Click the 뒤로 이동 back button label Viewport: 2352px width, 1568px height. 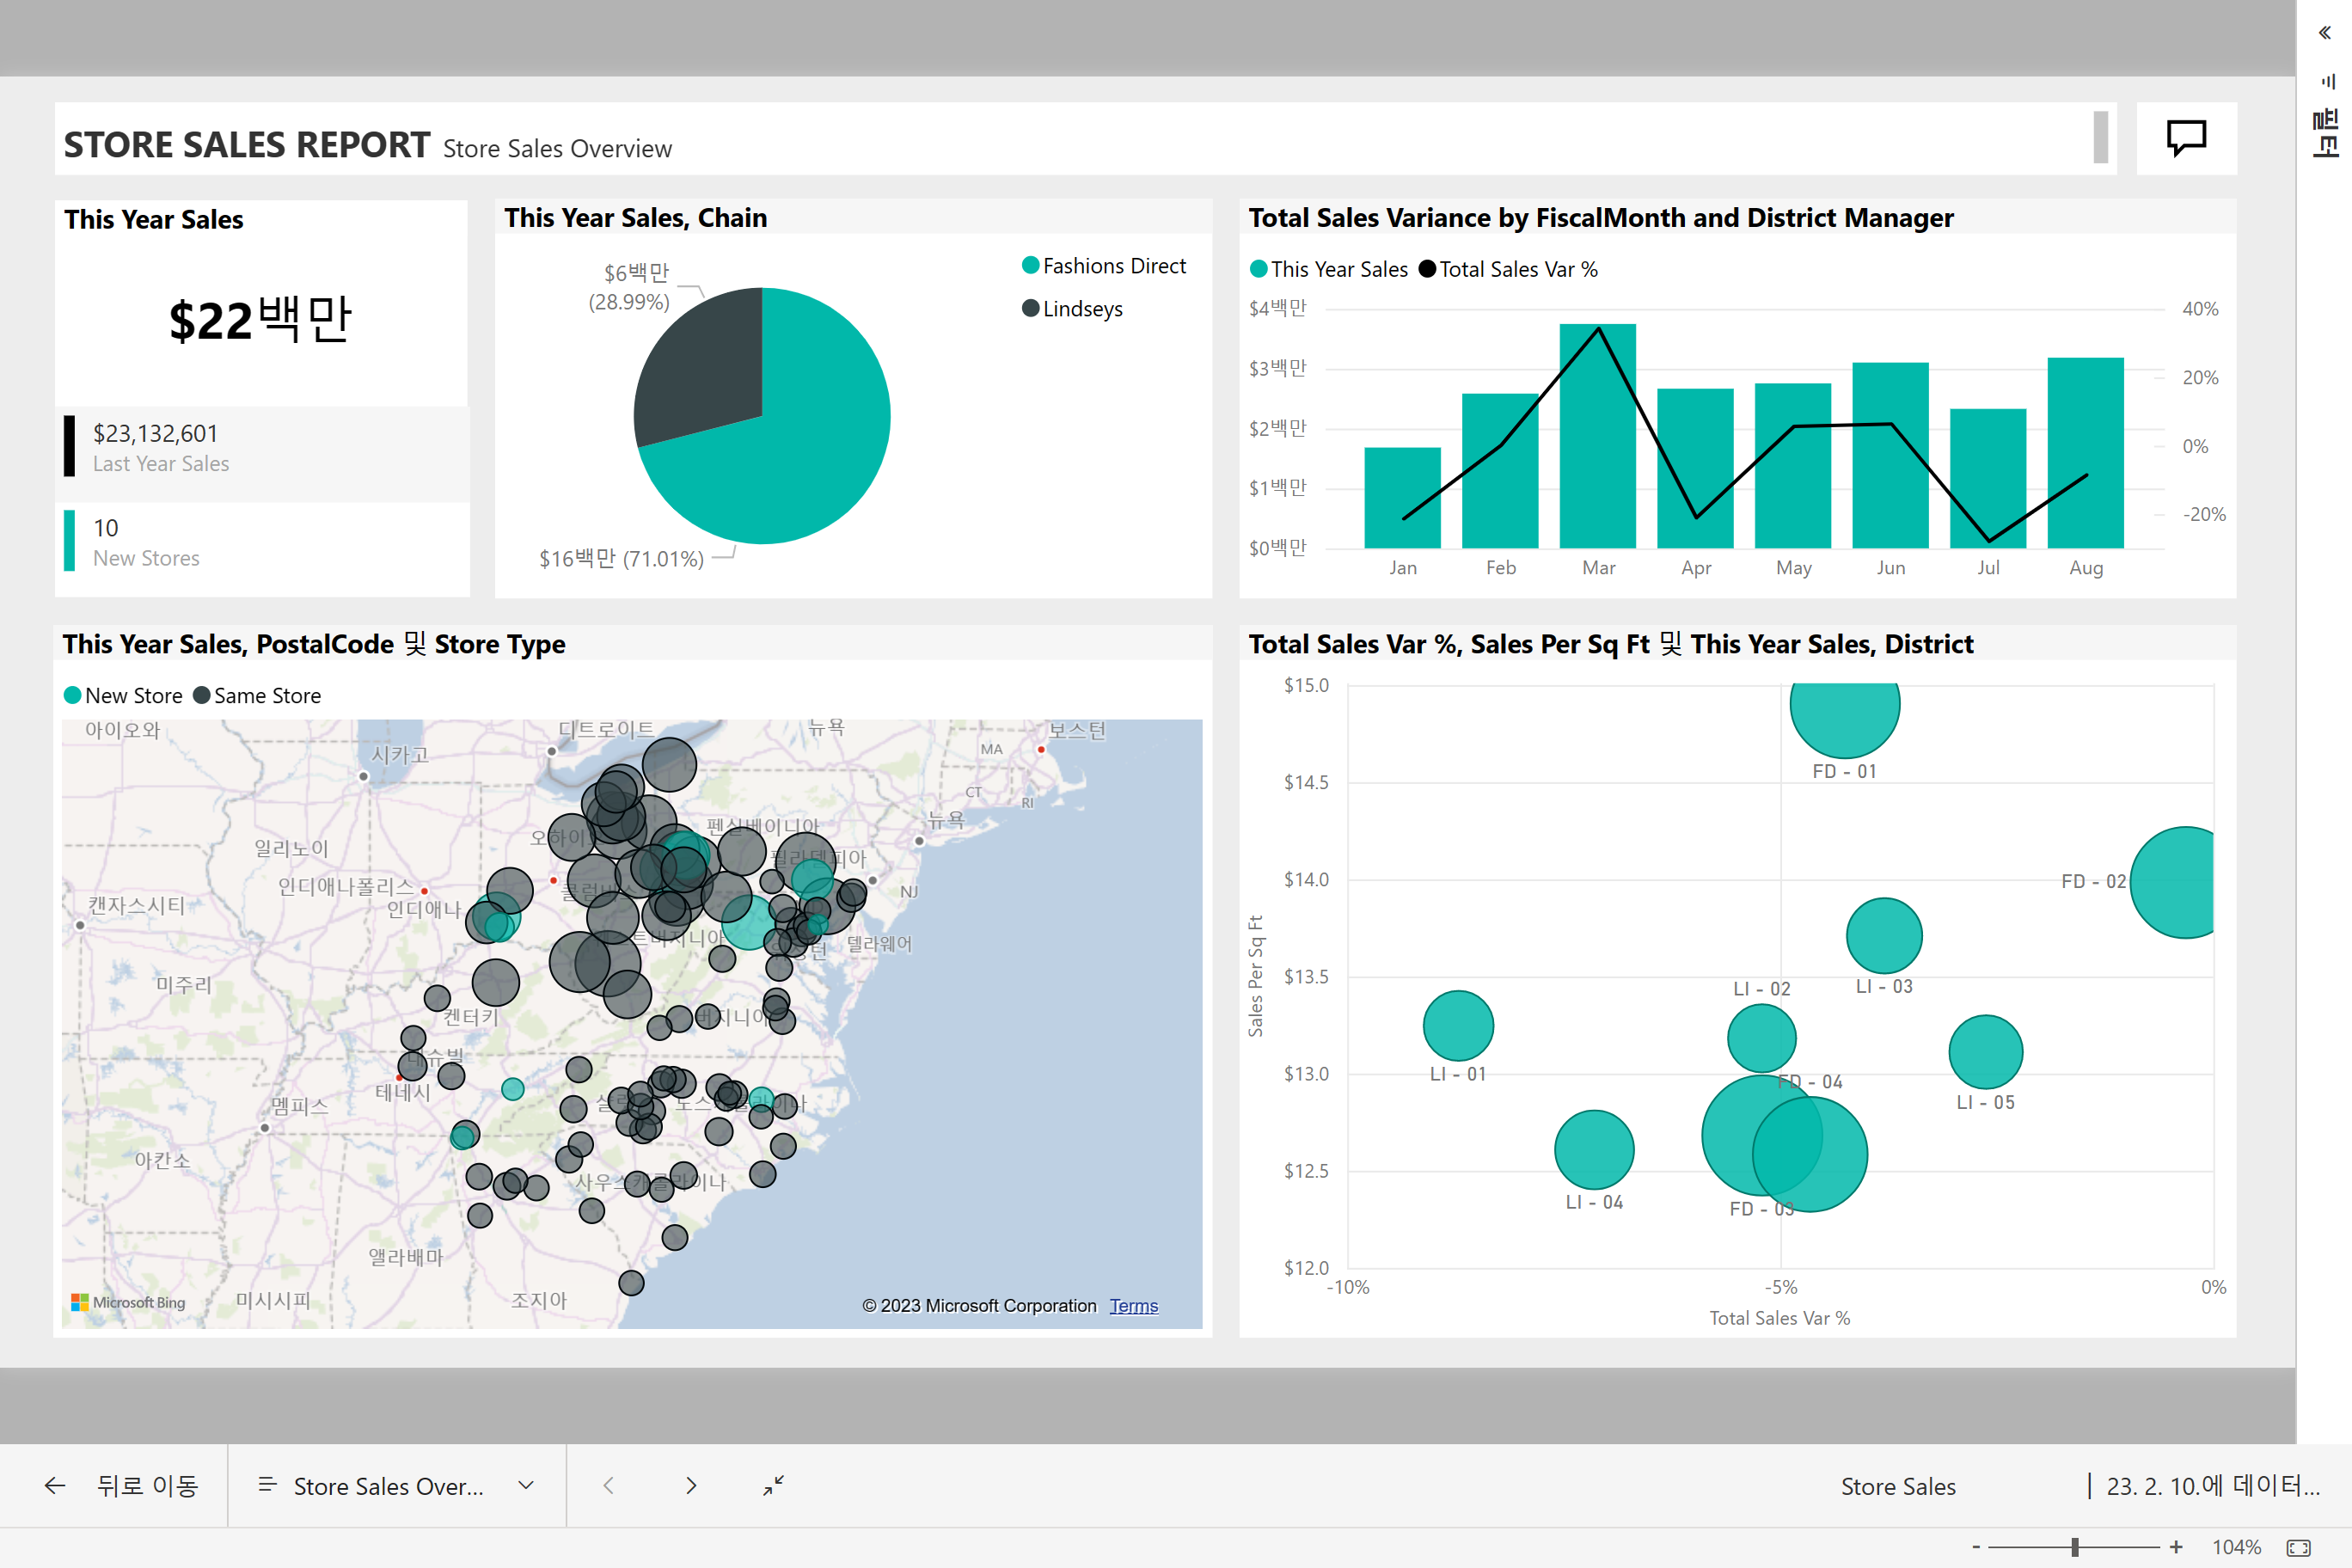tap(147, 1486)
